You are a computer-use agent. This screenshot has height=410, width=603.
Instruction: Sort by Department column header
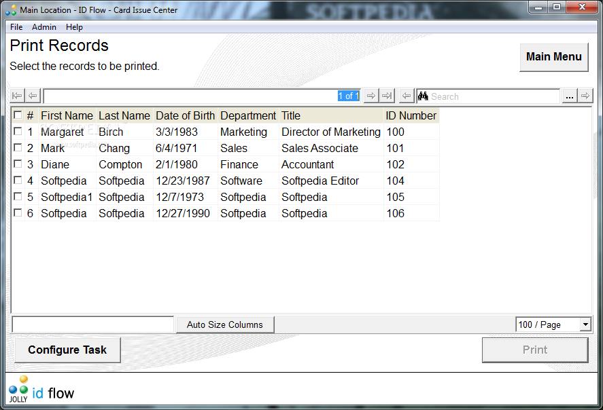pyautogui.click(x=248, y=115)
